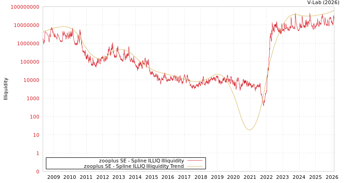This screenshot has width=344, height=183.
Task: Click the 'Spline ILLIQ Illiquidity' legend entry
Action: (142, 161)
